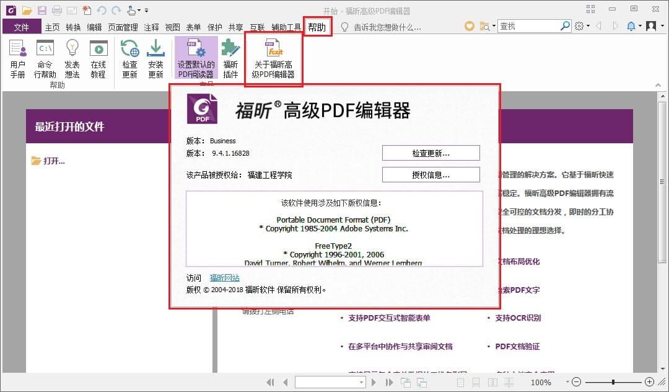
Task: Click the Foxit logo icon in title bar
Action: click(x=11, y=10)
